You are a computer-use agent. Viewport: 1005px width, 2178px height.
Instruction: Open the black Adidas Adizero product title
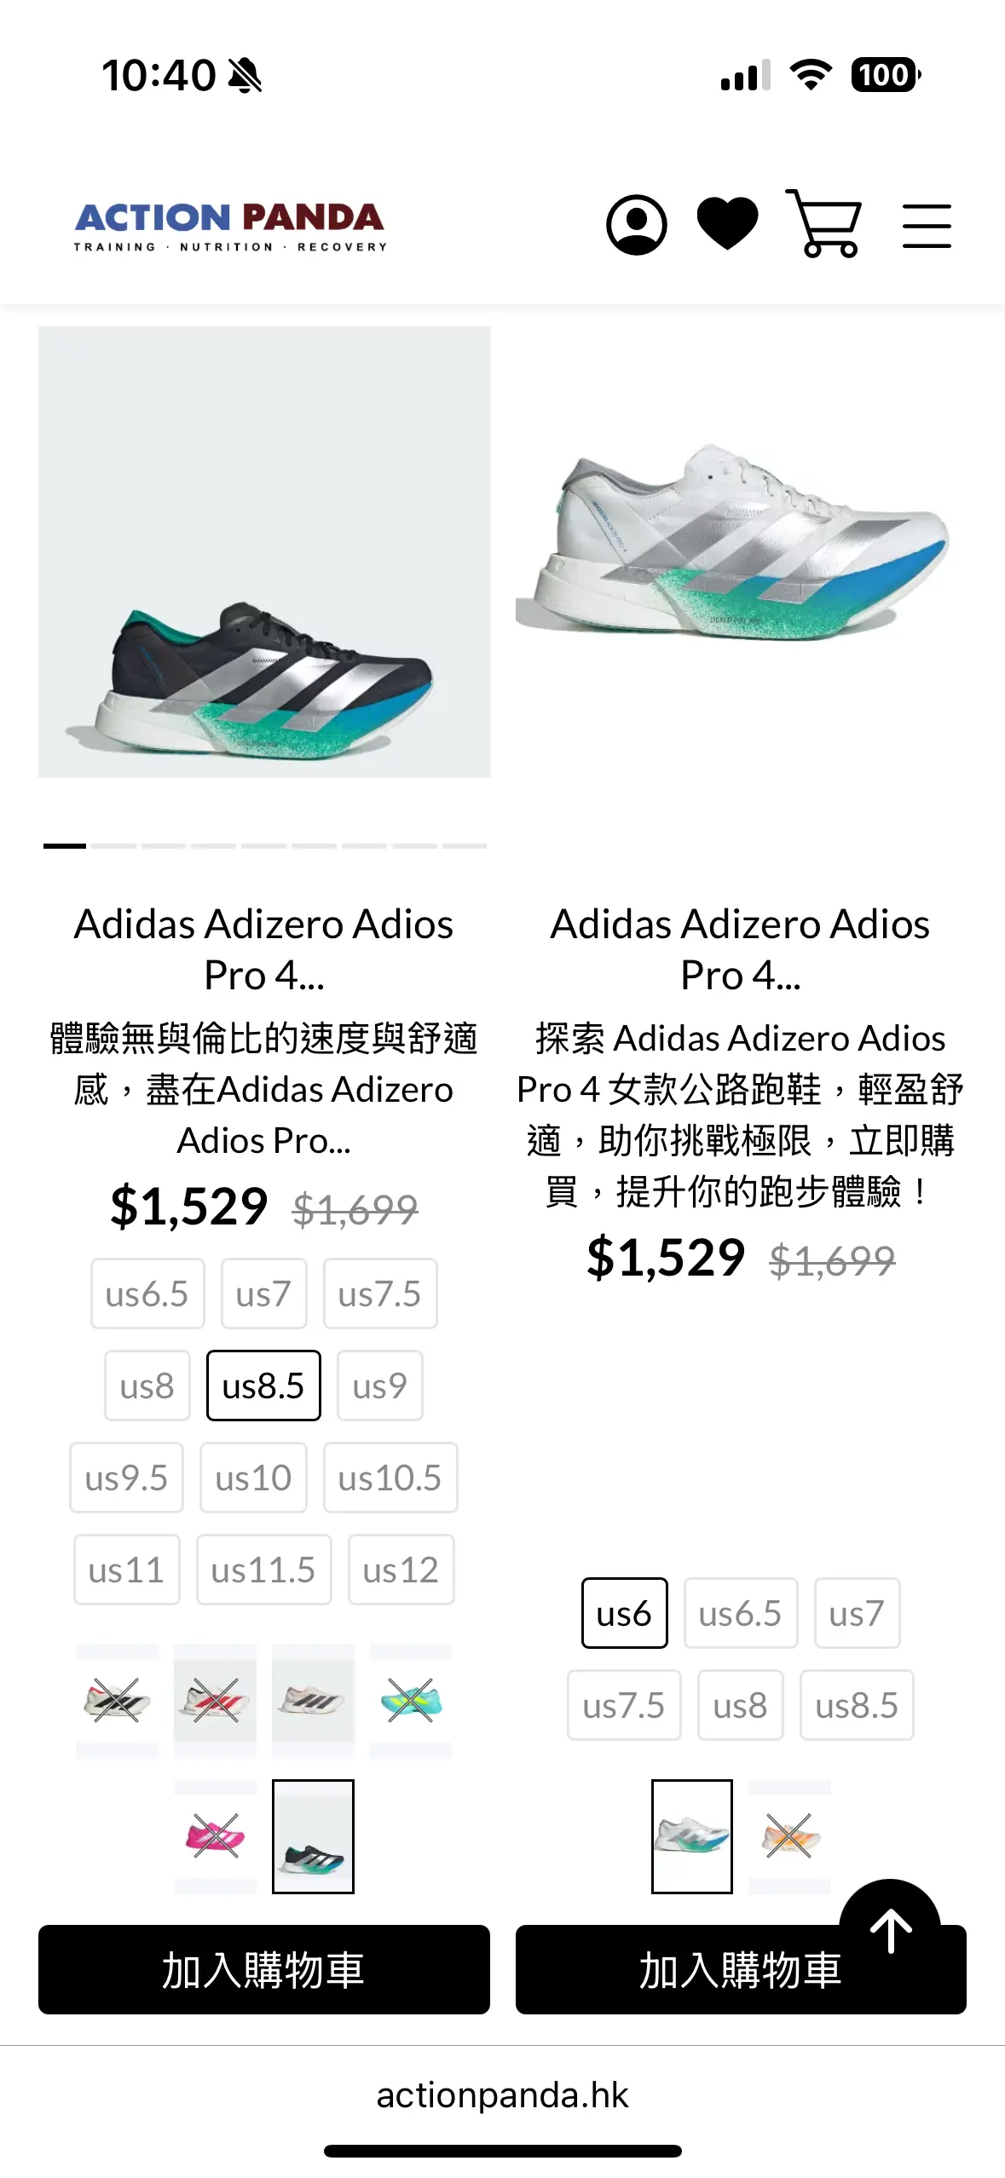pyautogui.click(x=264, y=949)
